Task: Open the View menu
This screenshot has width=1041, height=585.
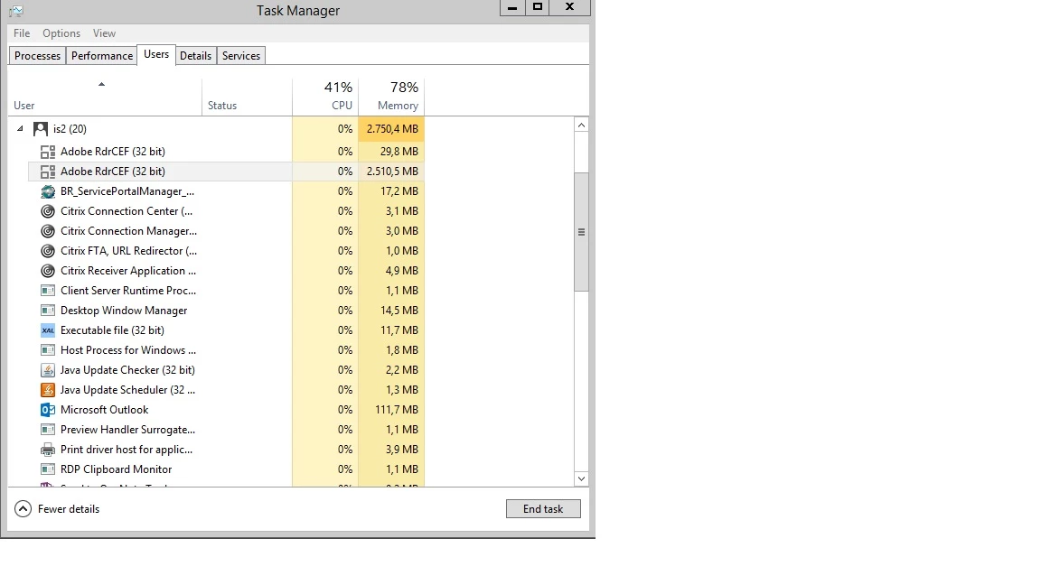Action: coord(104,33)
